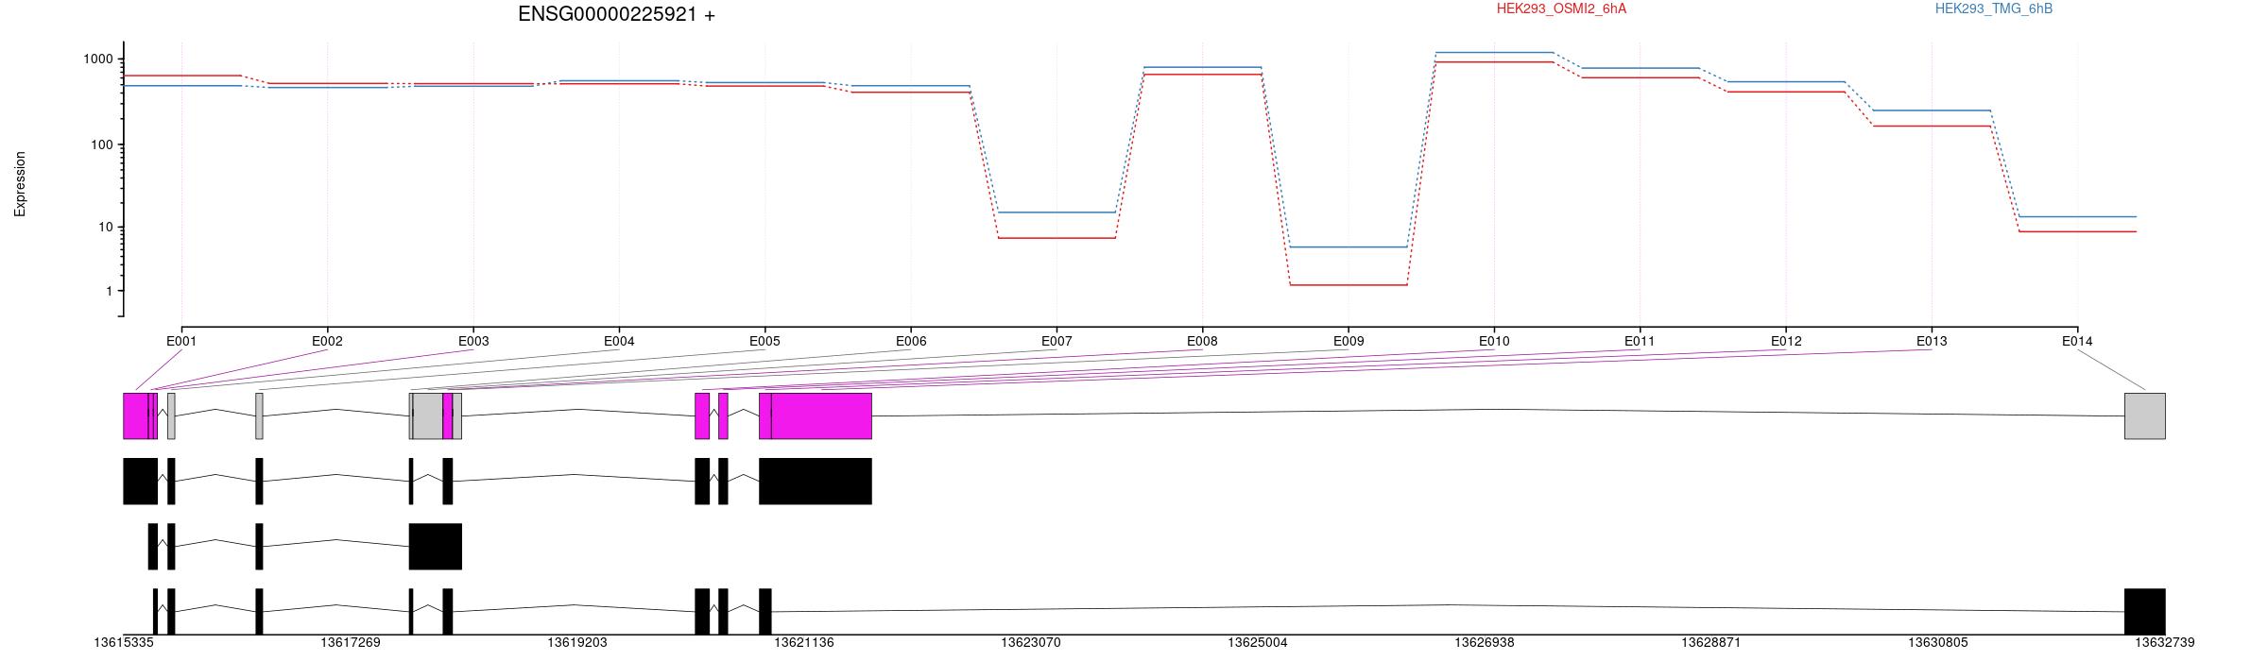2268x661 pixels.
Task: Click the red E014 expression segment
Action: 2077,231
